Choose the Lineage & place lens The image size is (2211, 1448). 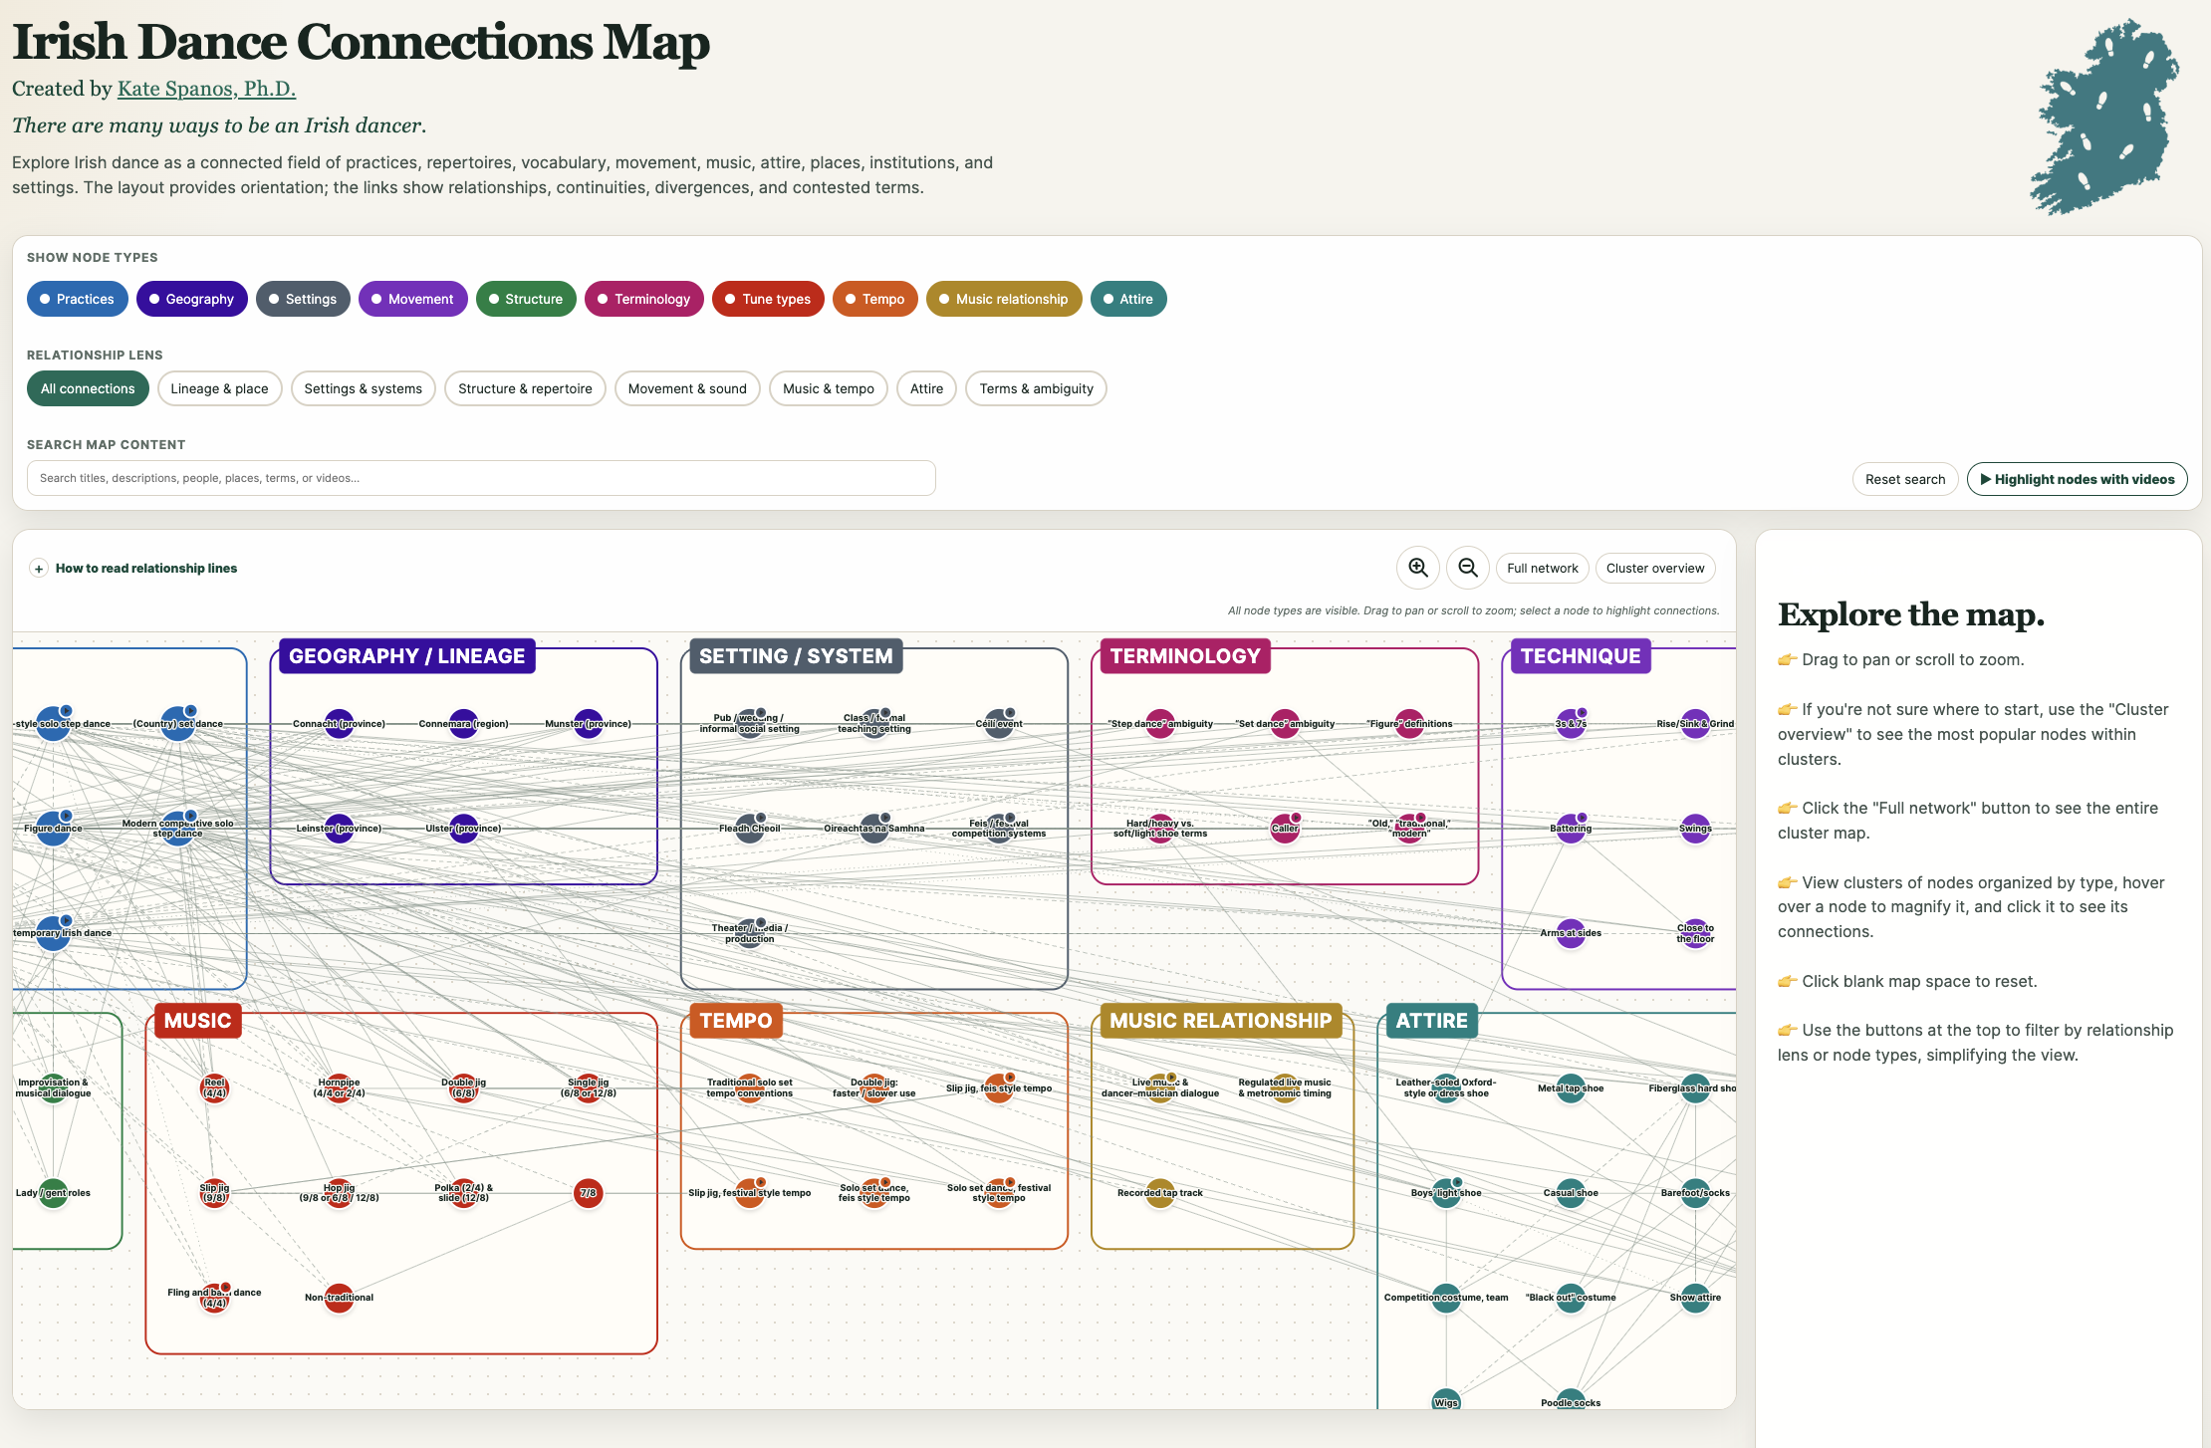point(219,388)
